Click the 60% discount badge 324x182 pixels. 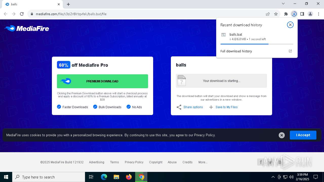[64, 65]
